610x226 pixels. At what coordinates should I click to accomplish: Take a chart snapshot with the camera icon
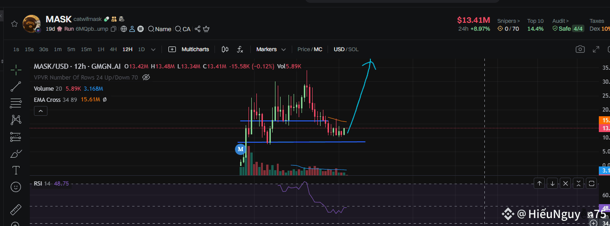click(580, 49)
